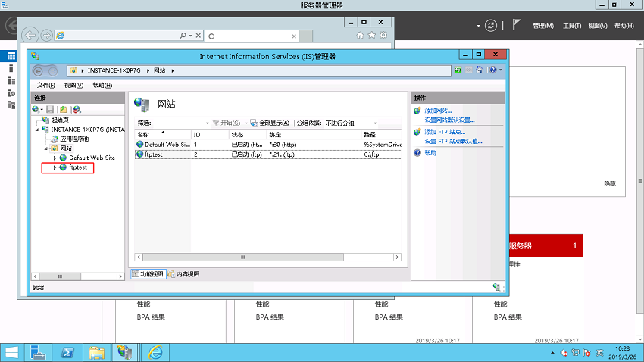Open the 分组依据 grouping dropdown
This screenshot has width=644, height=362.
(350, 123)
